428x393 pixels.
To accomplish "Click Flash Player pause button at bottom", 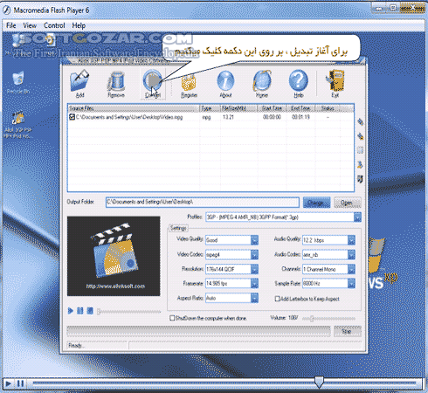I will click(20, 383).
